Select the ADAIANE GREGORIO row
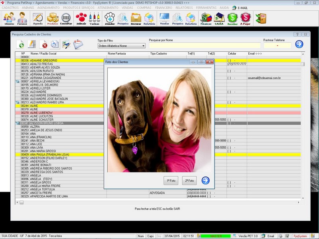Screen dimensions: 319x239 (x=158, y=61)
